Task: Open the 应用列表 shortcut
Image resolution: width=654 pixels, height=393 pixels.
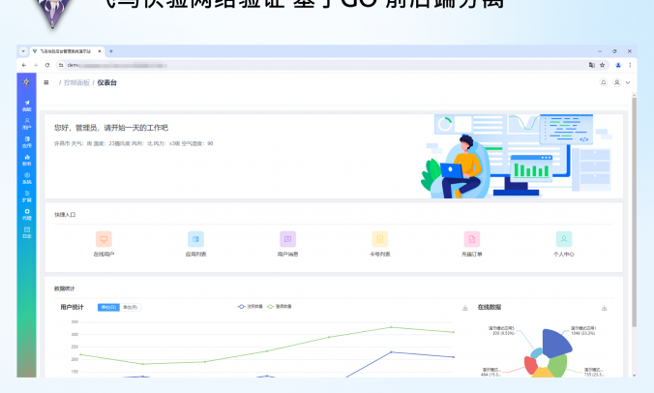Action: (x=195, y=244)
